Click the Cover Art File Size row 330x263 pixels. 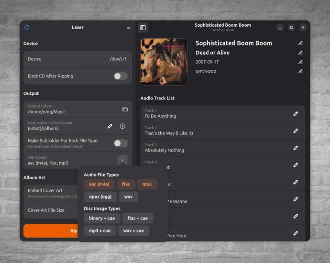pyautogui.click(x=51, y=210)
